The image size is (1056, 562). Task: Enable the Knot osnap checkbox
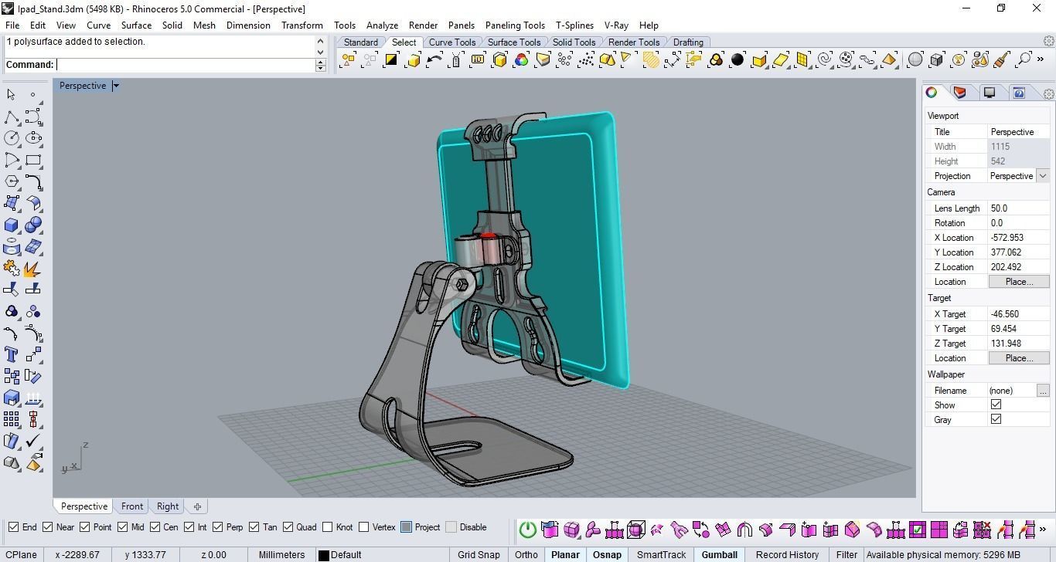point(327,527)
